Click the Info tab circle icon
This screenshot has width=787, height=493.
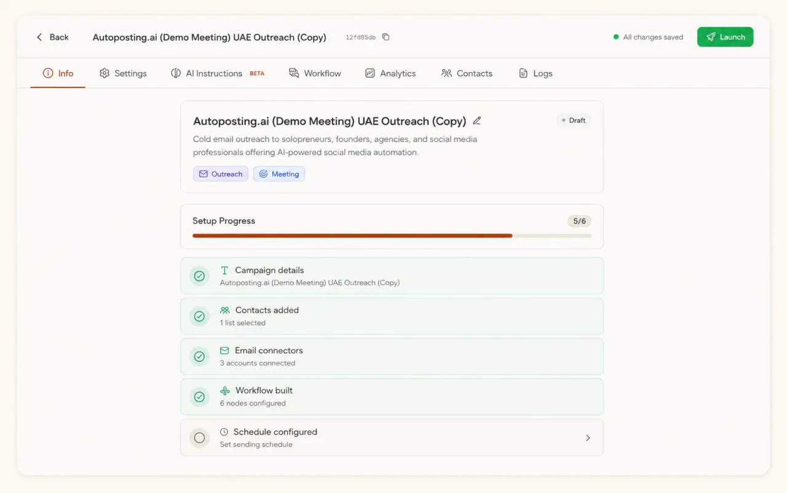point(48,73)
